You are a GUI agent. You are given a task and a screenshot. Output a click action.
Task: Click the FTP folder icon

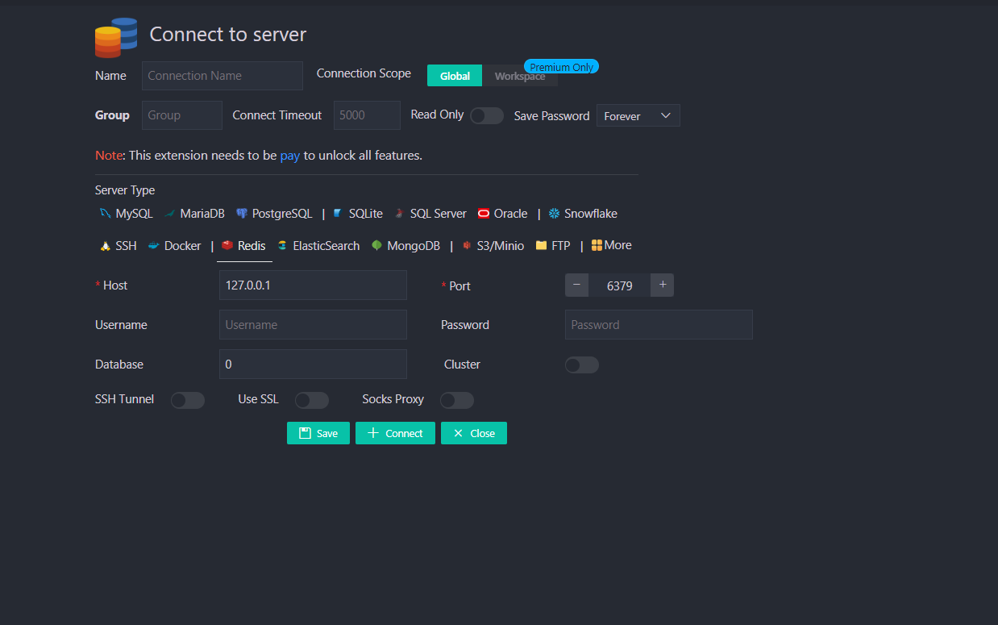pyautogui.click(x=541, y=245)
